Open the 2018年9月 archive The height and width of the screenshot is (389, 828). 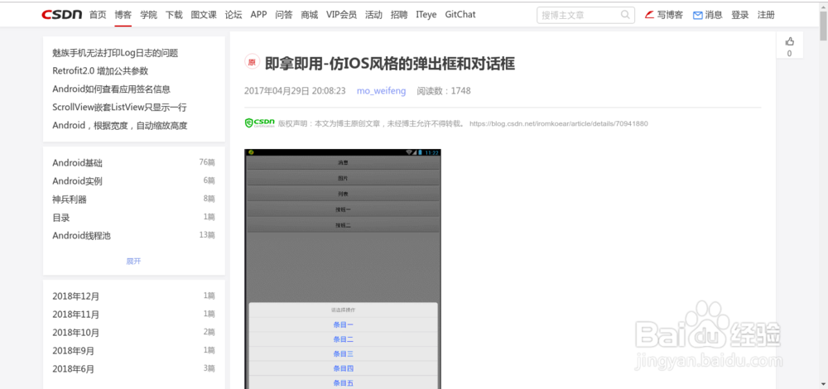(74, 350)
